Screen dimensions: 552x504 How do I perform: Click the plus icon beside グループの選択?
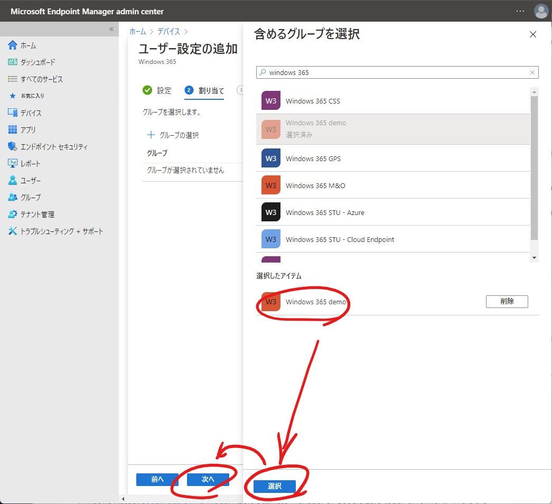coord(151,135)
